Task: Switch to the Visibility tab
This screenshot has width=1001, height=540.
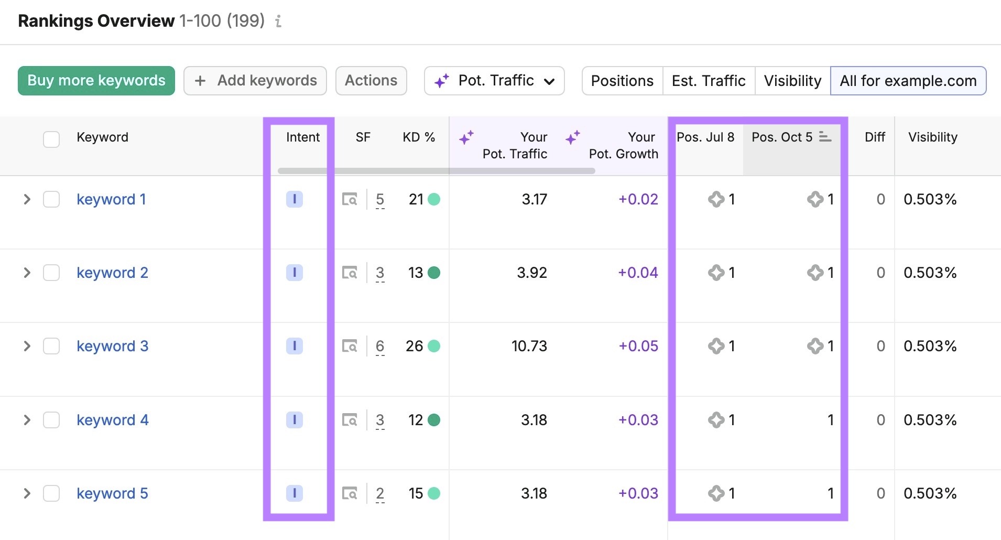Action: point(792,81)
